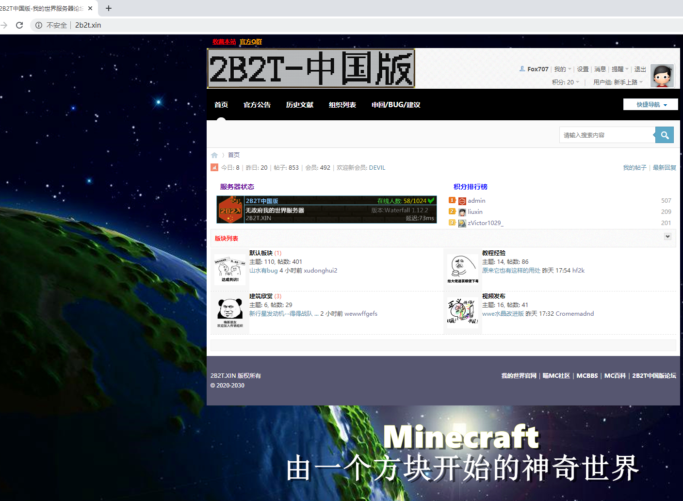Open post 新行星发动机--得得战队
This screenshot has height=501, width=683.
(x=284, y=314)
